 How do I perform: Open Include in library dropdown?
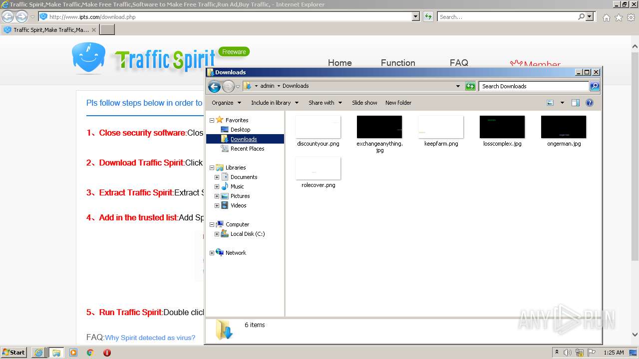coord(275,103)
